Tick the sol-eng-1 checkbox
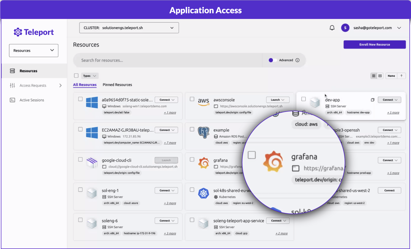 [x=80, y=190]
